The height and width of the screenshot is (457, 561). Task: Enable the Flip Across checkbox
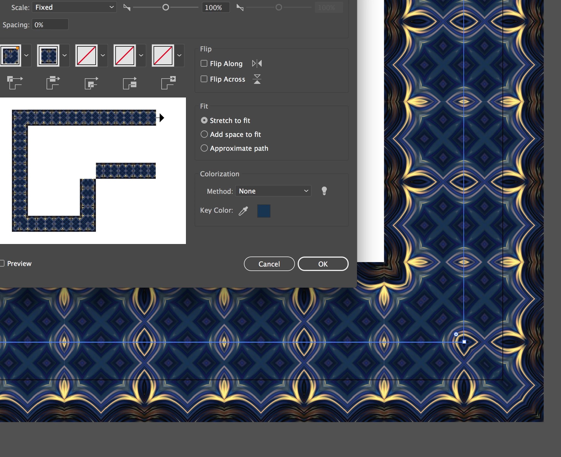(204, 79)
